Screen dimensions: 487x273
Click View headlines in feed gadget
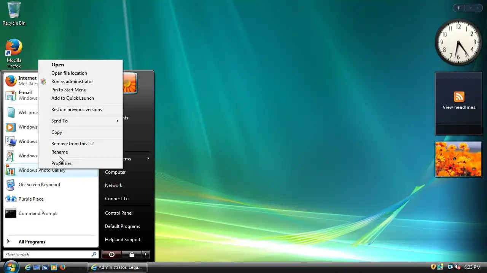coord(459,107)
